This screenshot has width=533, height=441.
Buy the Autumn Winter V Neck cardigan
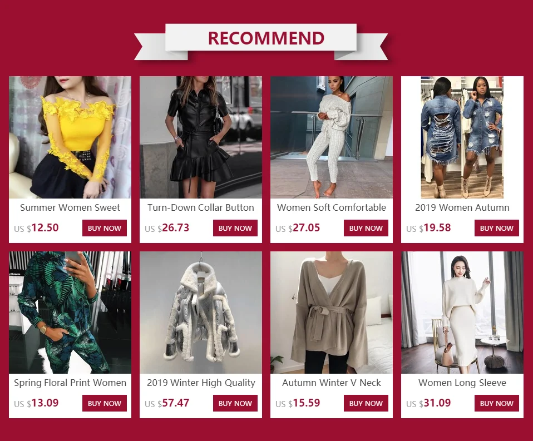pyautogui.click(x=366, y=403)
